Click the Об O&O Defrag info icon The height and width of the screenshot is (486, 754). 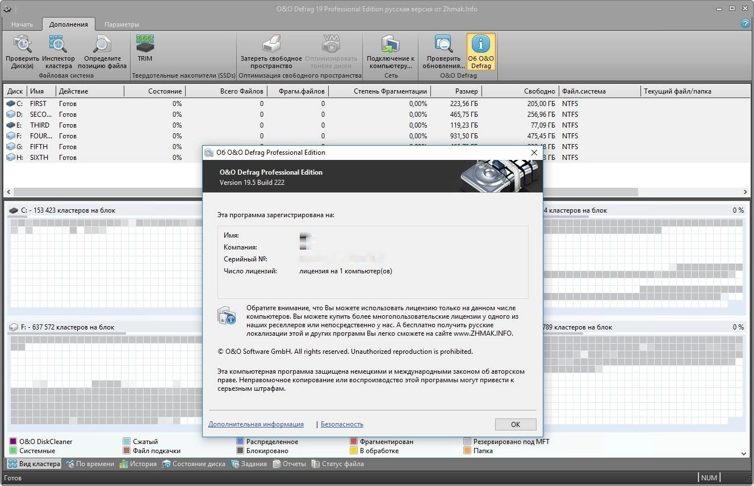(481, 44)
